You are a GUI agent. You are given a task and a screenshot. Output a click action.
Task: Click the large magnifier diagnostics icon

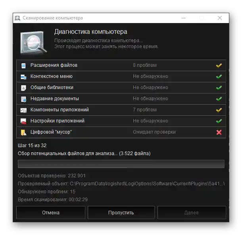coord(34,43)
